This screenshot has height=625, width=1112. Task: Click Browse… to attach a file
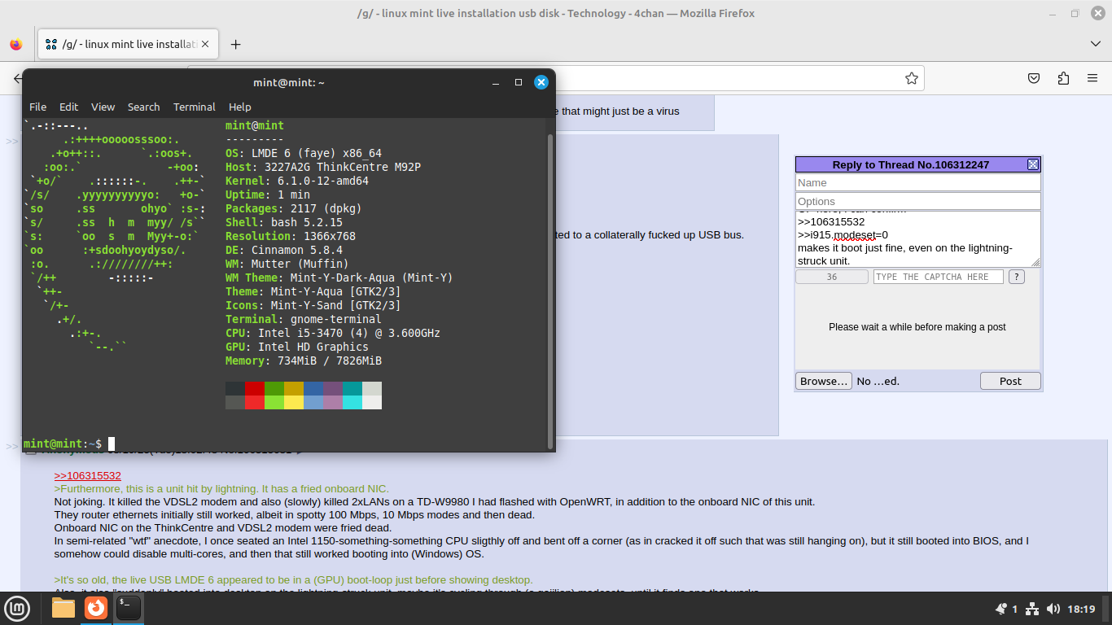[824, 381]
